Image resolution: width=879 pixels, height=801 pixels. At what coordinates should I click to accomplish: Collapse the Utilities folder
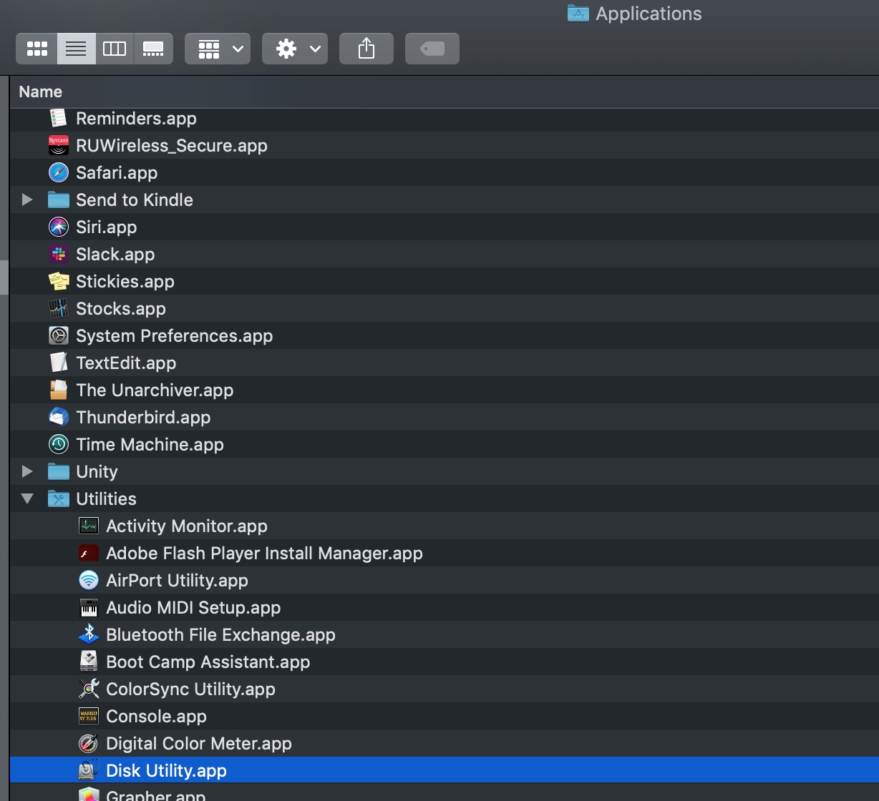pyautogui.click(x=27, y=498)
